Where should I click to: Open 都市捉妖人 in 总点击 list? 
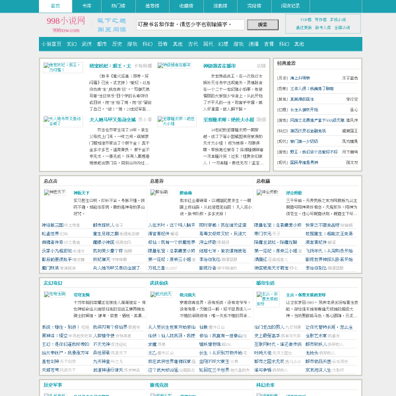pyautogui.click(x=104, y=225)
